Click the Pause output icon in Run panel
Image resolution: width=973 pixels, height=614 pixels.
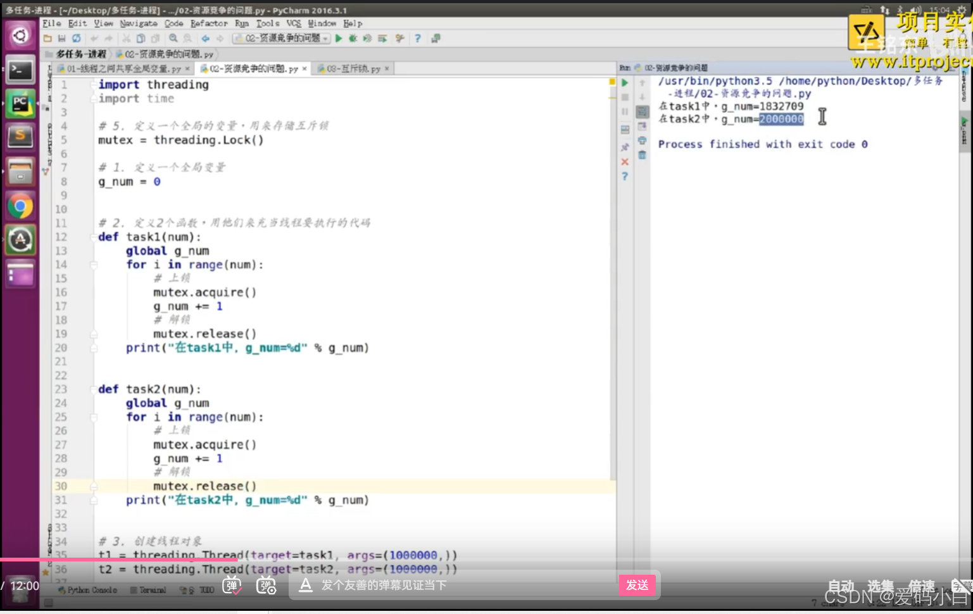625,112
